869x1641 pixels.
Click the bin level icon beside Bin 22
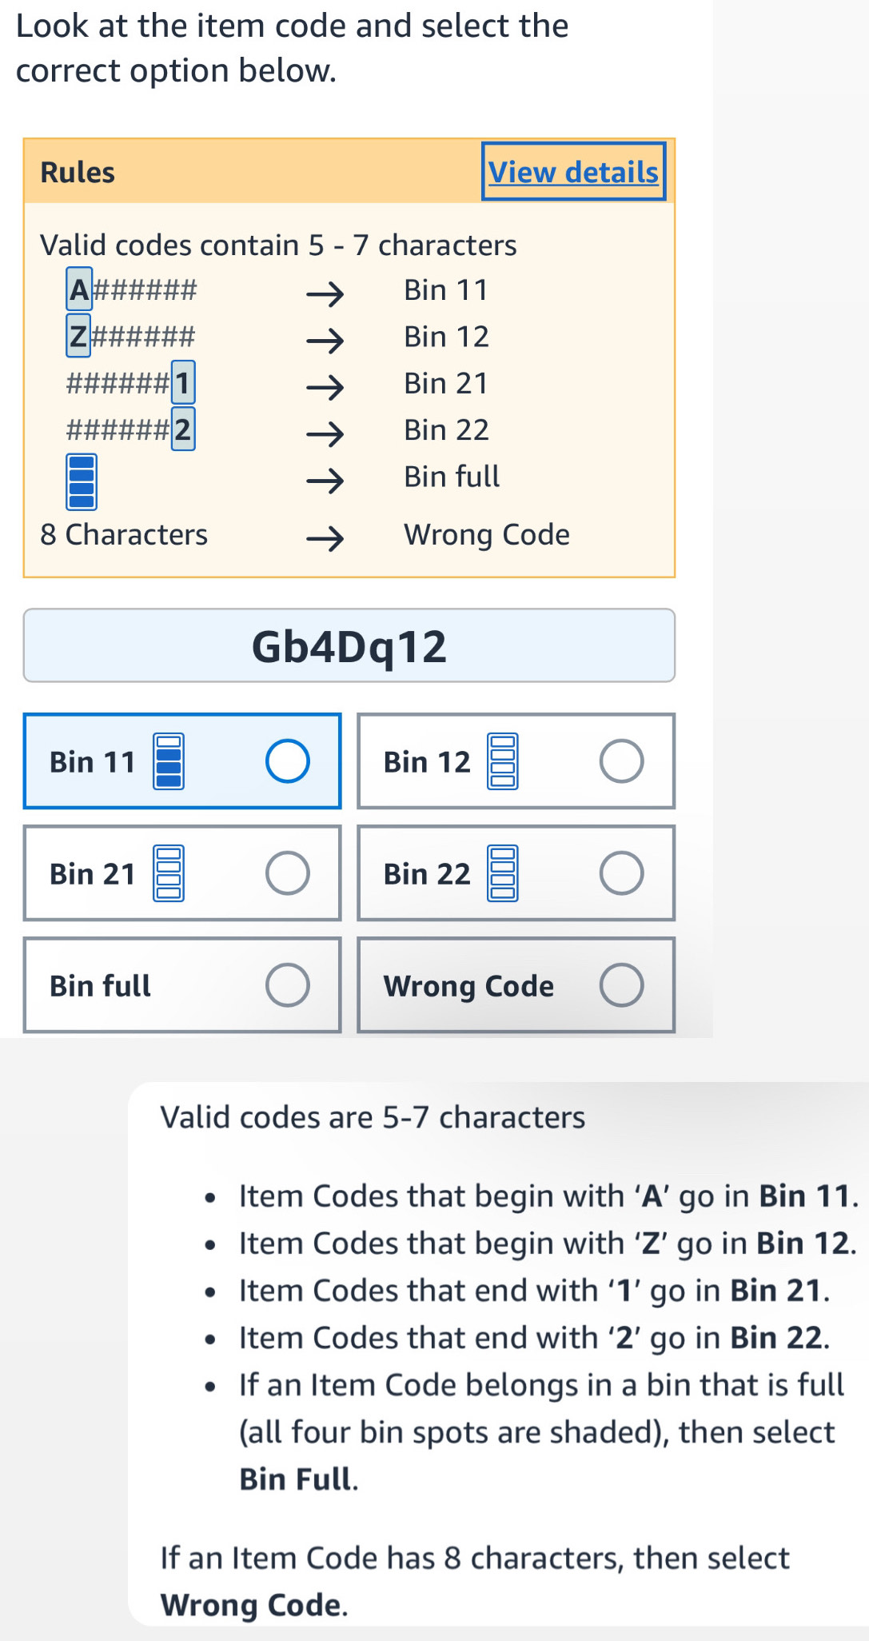coord(503,873)
